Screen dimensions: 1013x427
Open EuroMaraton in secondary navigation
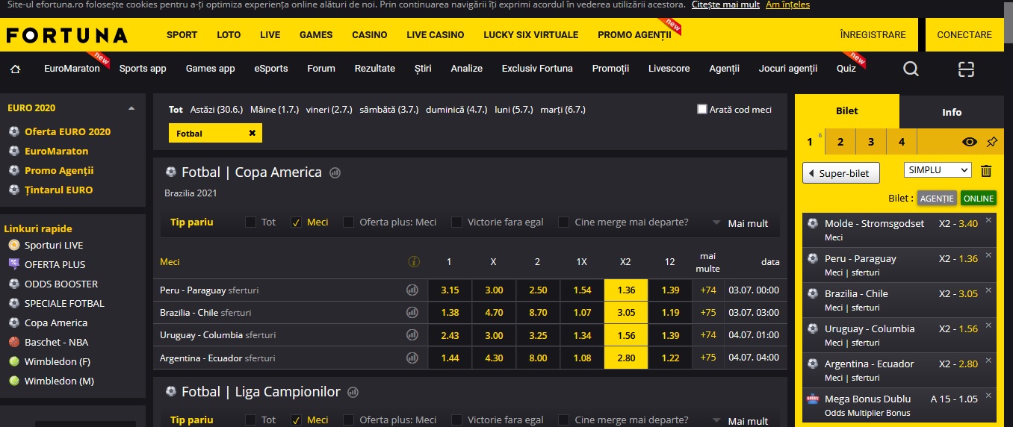click(x=72, y=68)
